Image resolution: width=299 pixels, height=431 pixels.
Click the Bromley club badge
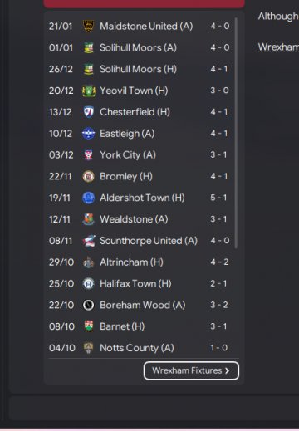(x=89, y=176)
